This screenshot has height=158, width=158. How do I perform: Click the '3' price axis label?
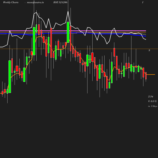pos(149,50)
